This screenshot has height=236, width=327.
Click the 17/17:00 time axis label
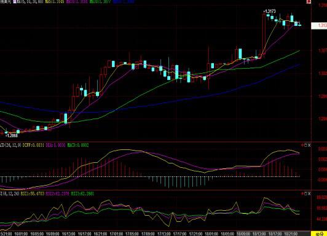pos(179,234)
